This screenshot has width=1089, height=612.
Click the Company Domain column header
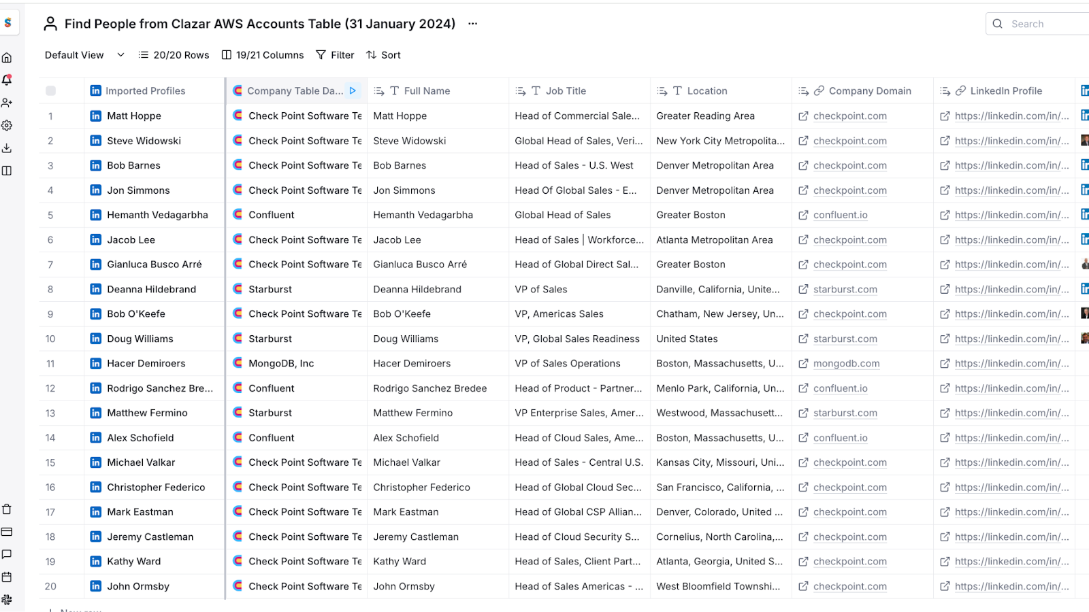pyautogui.click(x=862, y=90)
